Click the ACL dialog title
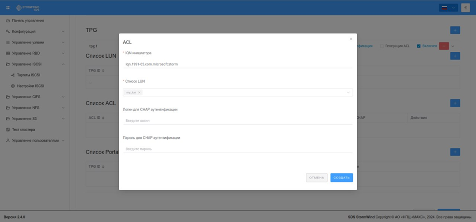 (x=127, y=42)
